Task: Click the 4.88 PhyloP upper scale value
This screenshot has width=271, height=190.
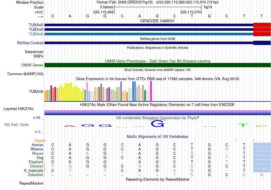Action: pyautogui.click(x=37, y=118)
